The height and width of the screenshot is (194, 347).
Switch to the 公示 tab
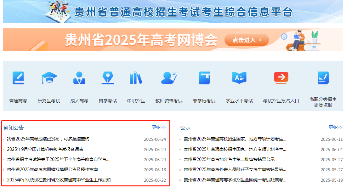pos(185,128)
